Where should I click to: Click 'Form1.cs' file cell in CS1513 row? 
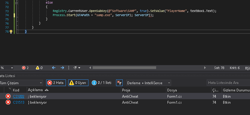174,102
